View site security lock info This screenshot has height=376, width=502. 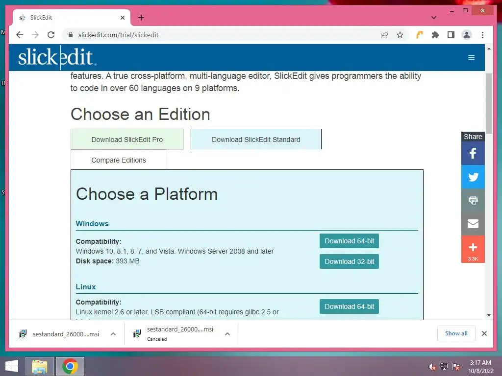pyautogui.click(x=71, y=35)
